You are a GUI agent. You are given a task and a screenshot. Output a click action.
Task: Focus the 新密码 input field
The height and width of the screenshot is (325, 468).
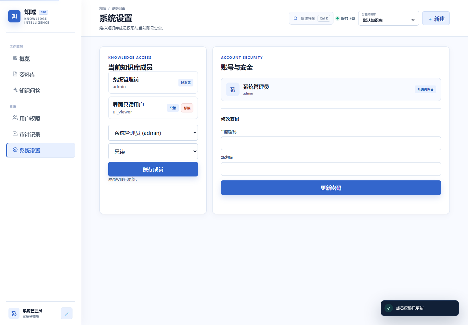[331, 169]
